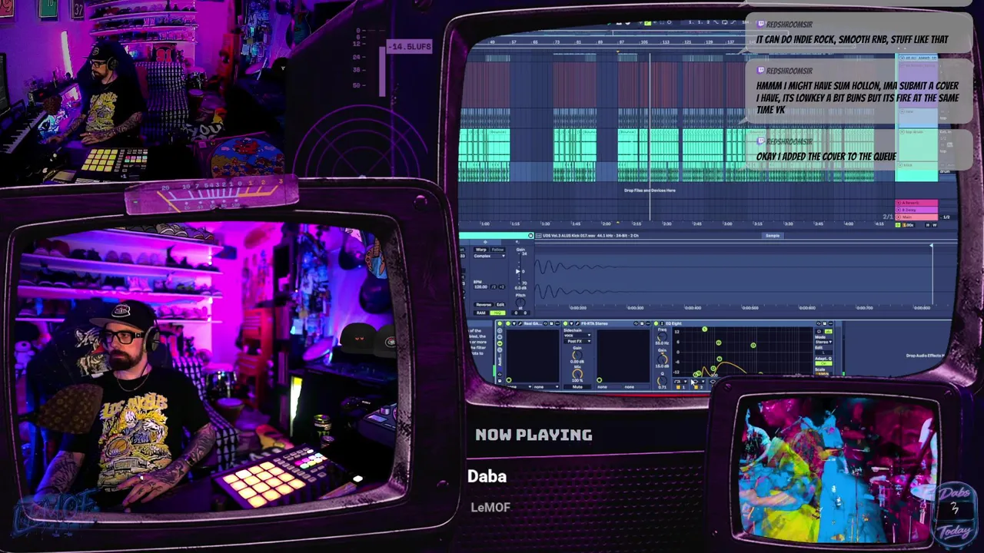Select the B Delay return track

pyautogui.click(x=916, y=210)
